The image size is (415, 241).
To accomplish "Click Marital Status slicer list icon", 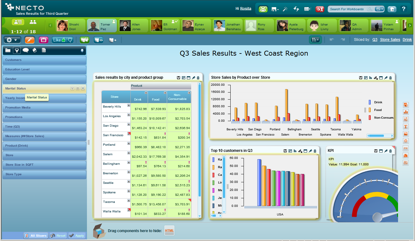I will coord(78,89).
